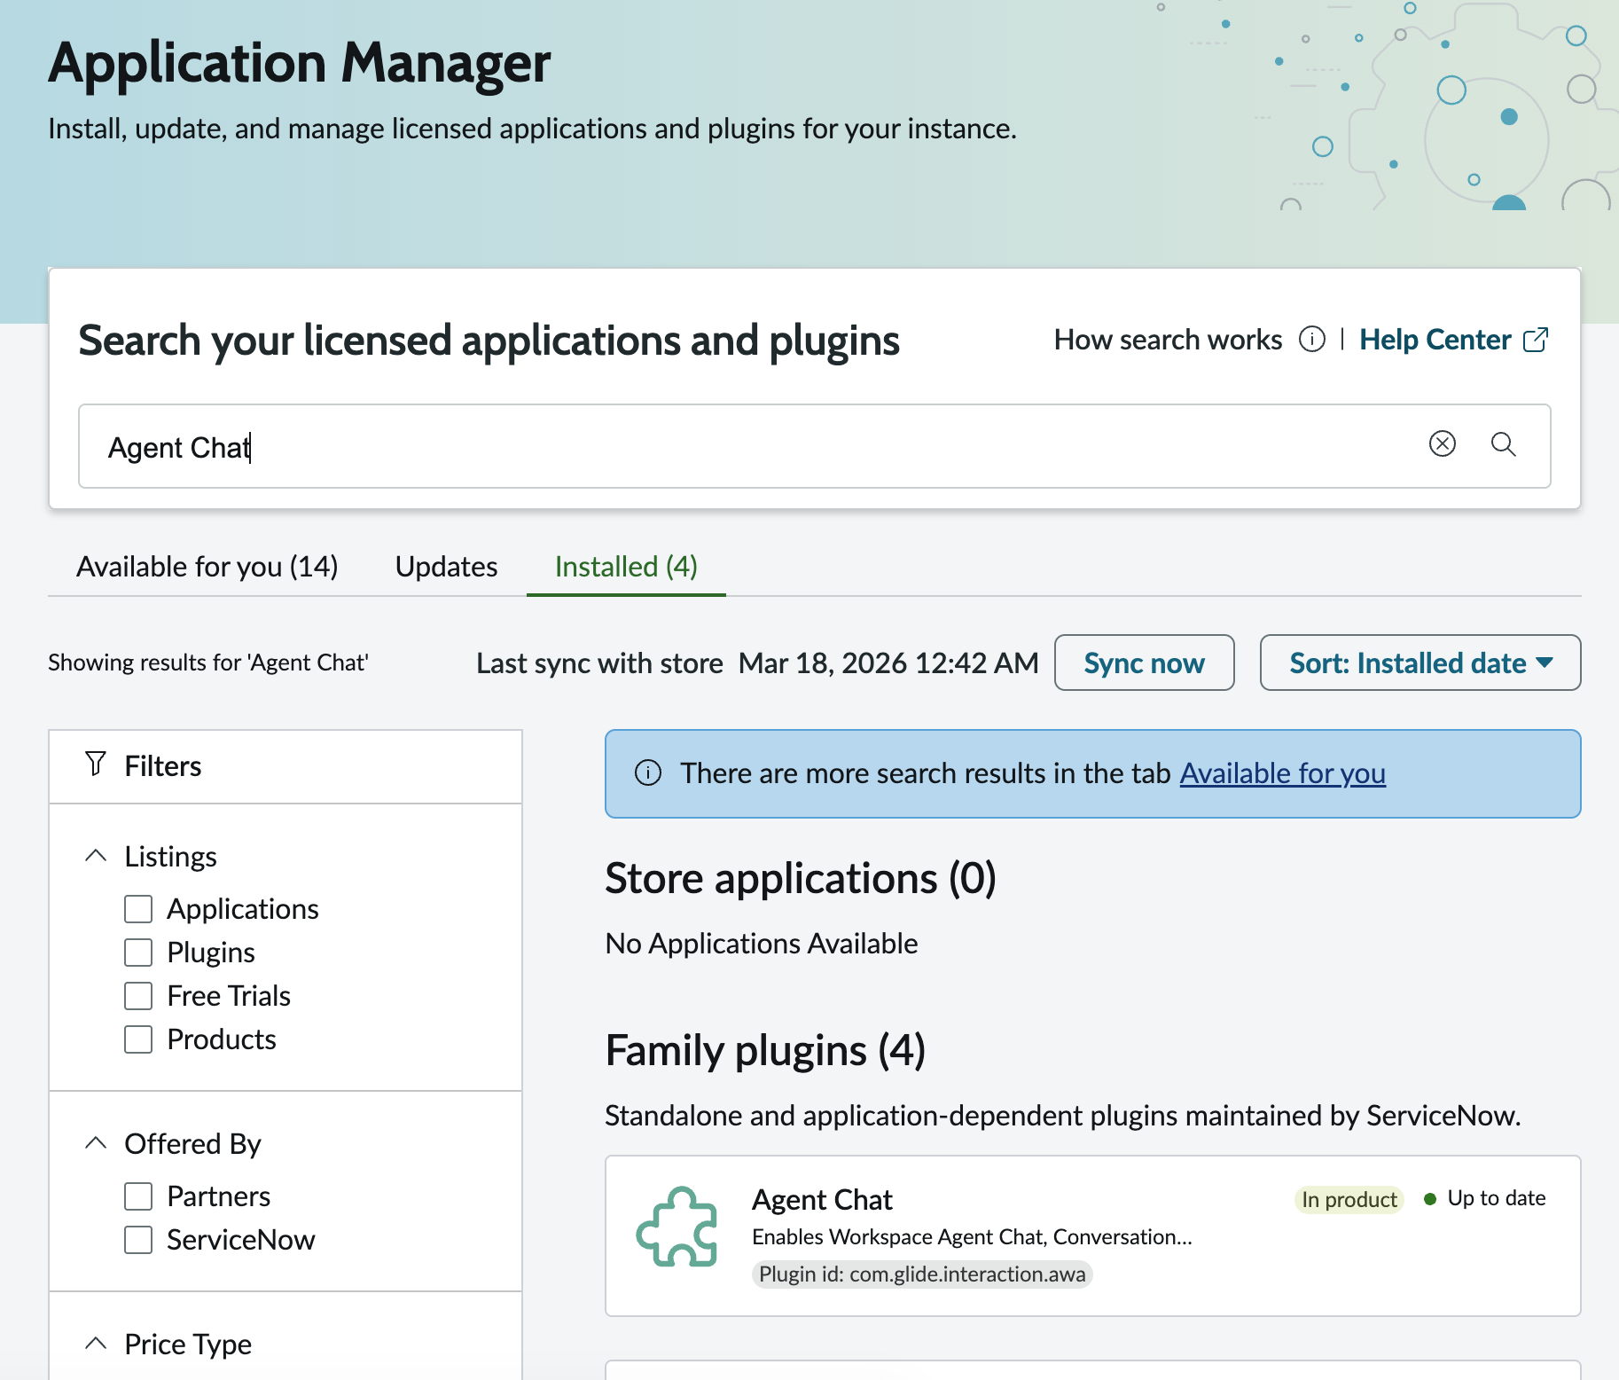1619x1380 pixels.
Task: Click the magnifying glass search icon
Action: tap(1503, 443)
